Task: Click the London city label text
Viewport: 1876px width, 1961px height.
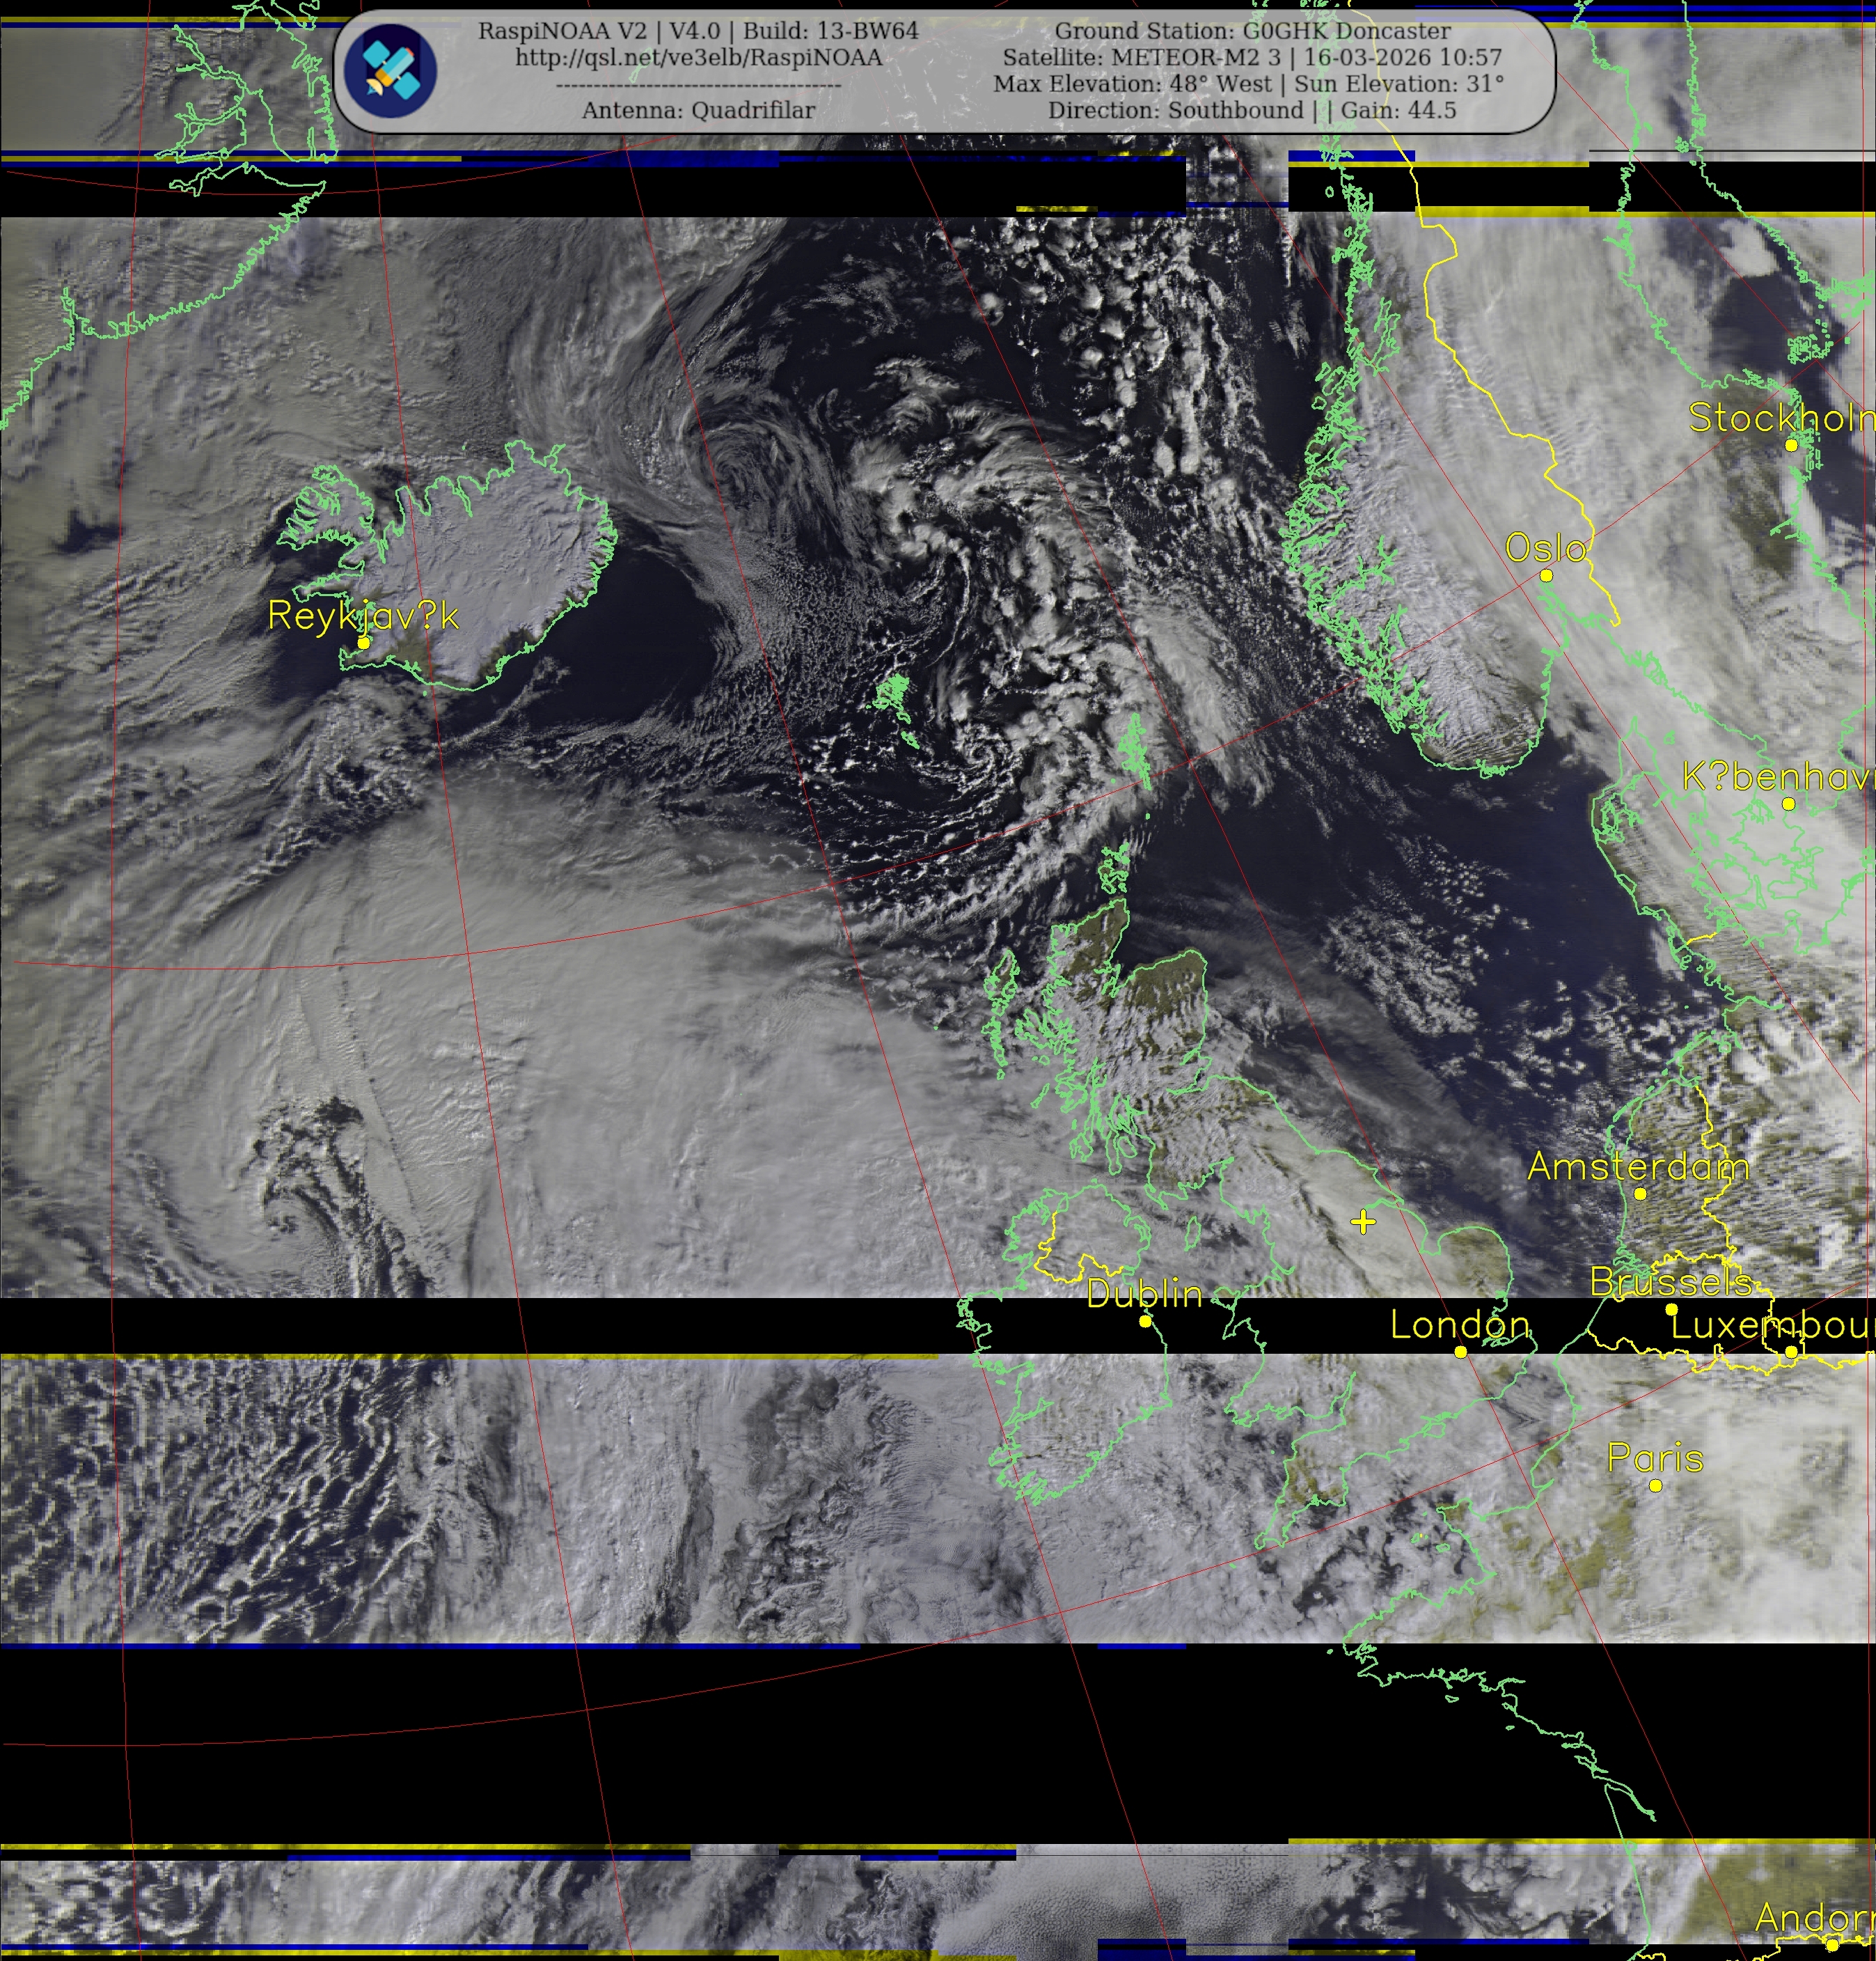Action: 1459,1326
